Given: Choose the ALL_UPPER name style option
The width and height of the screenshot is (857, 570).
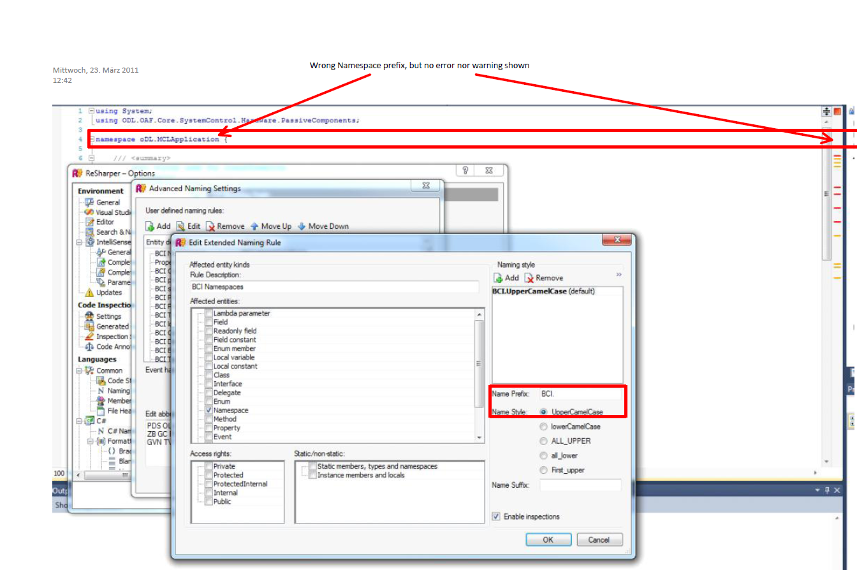Looking at the screenshot, I should coord(543,441).
